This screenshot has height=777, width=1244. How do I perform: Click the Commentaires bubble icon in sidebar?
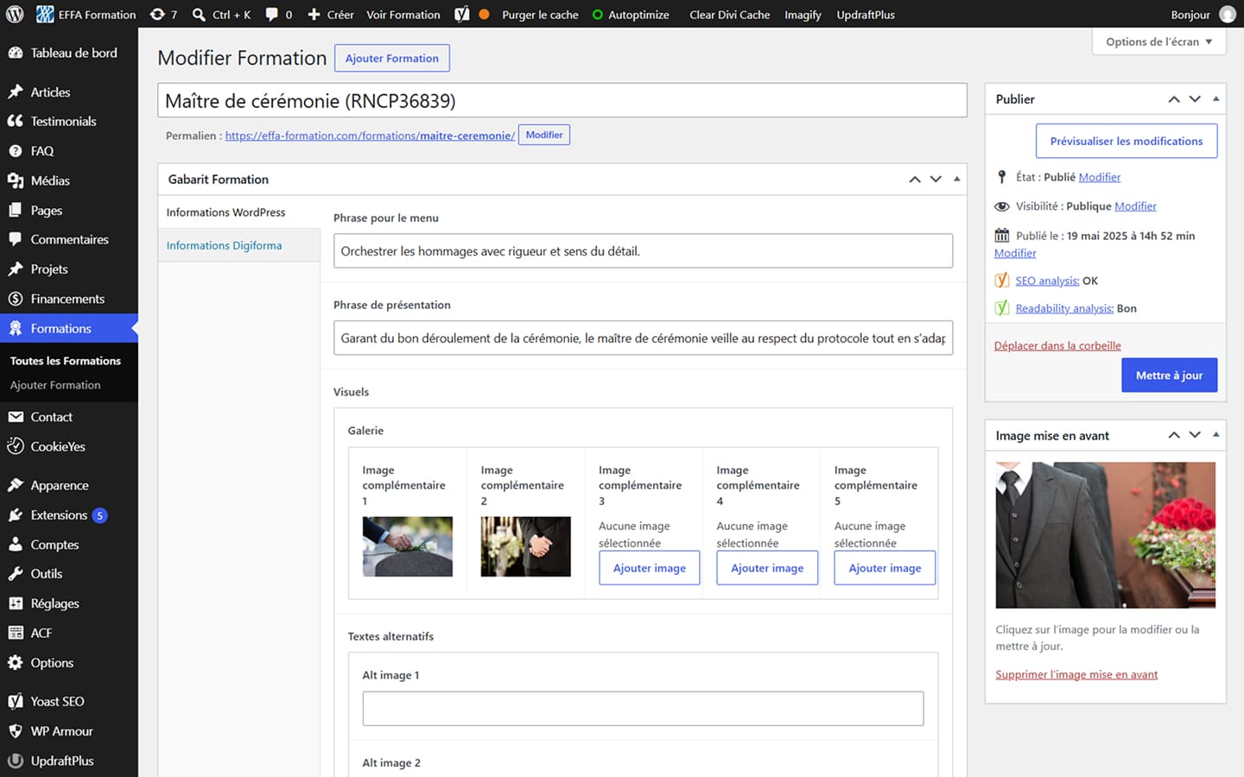(x=16, y=239)
